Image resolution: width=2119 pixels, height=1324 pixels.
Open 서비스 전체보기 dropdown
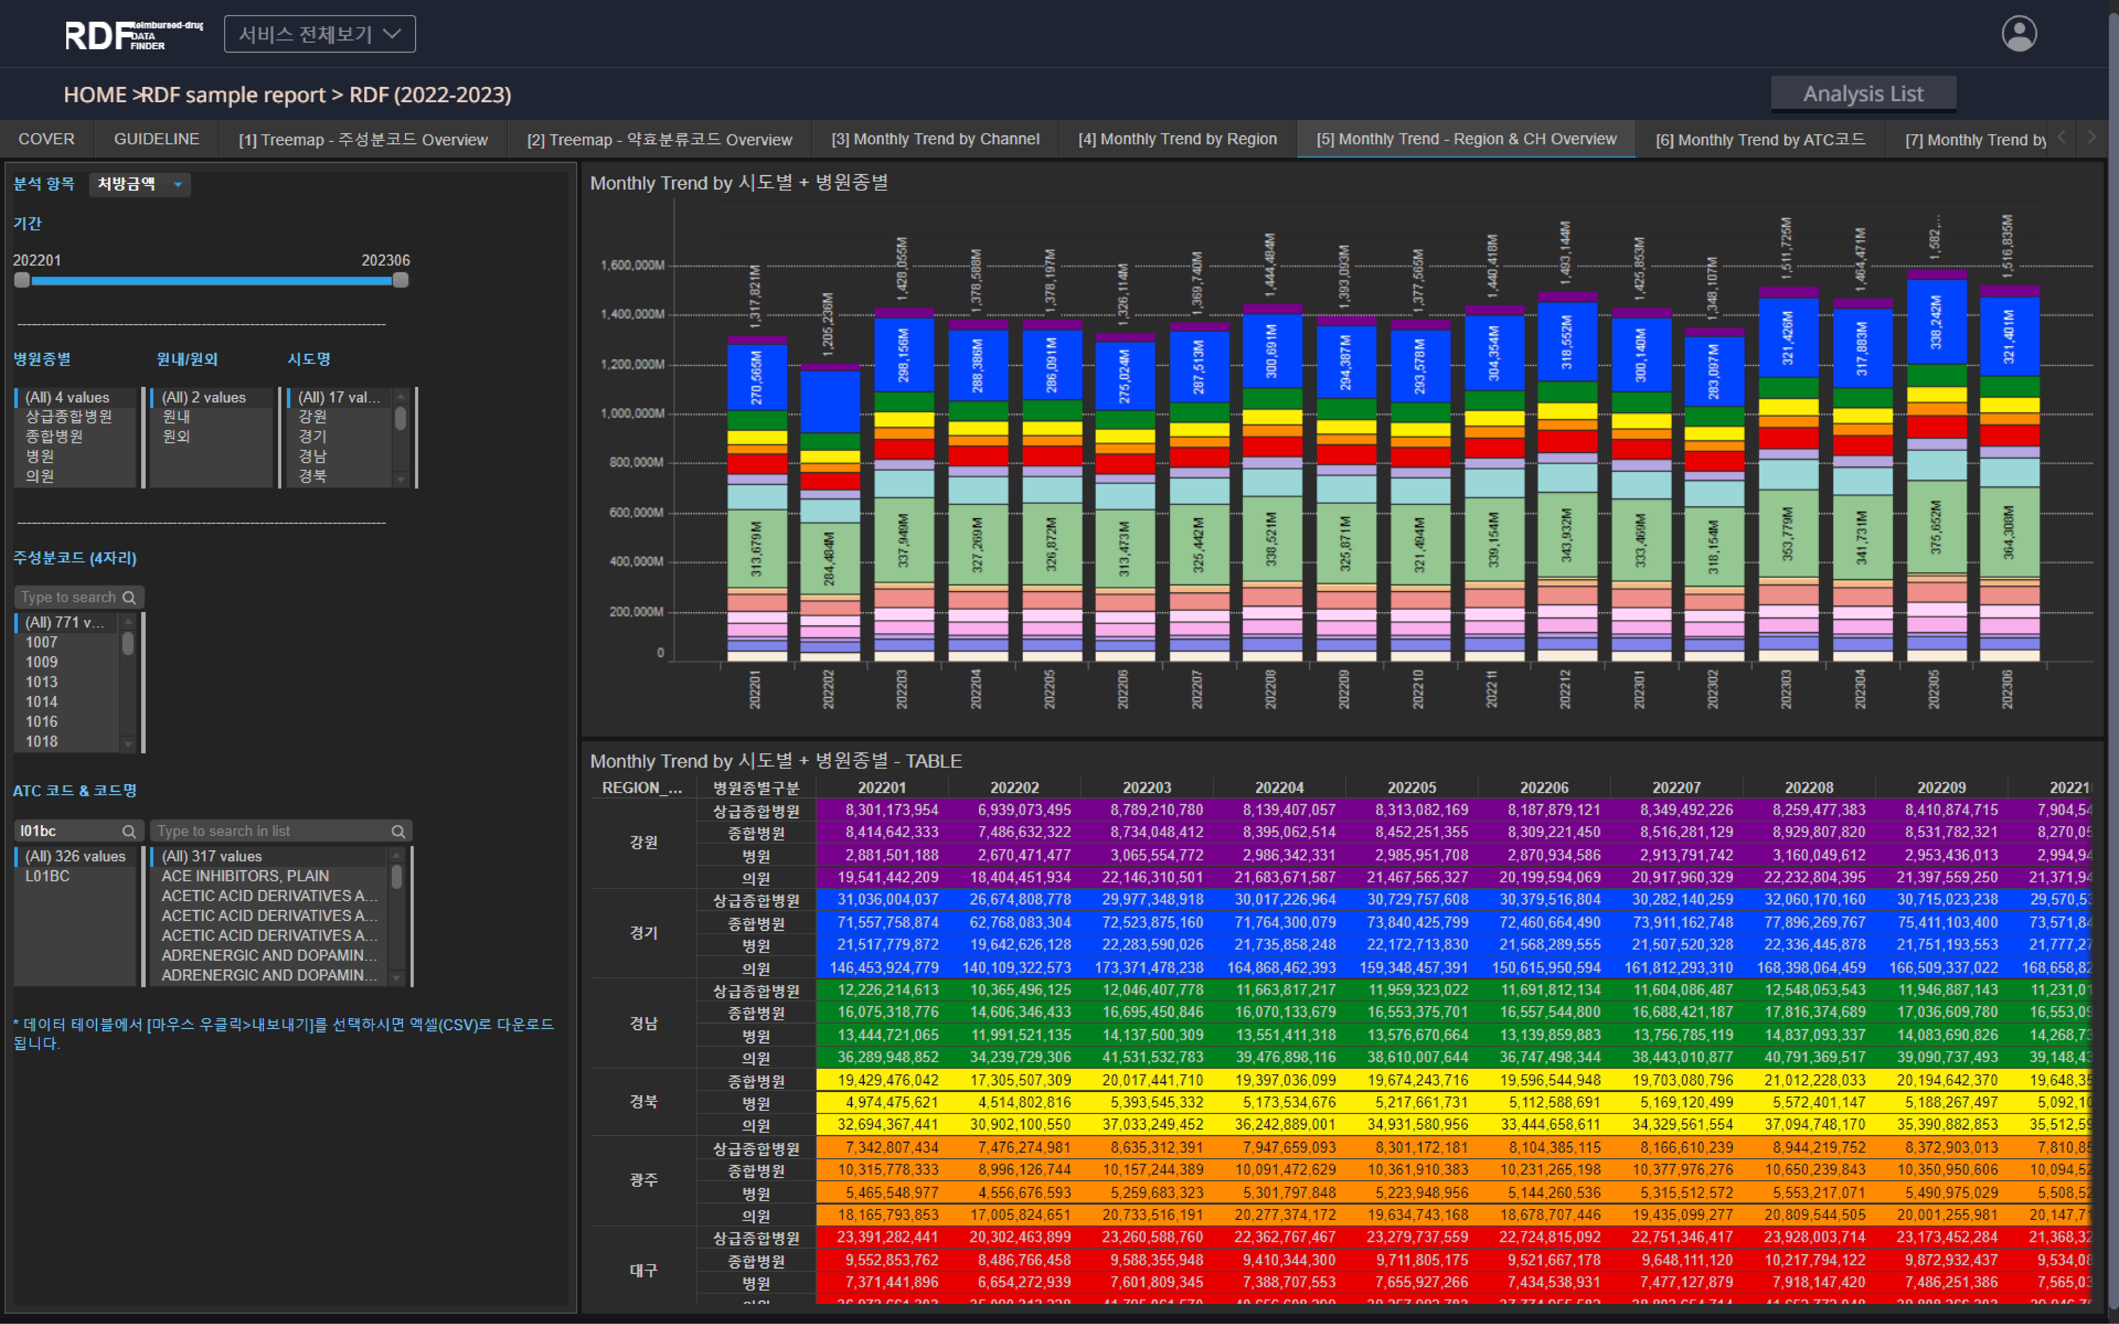pos(320,34)
